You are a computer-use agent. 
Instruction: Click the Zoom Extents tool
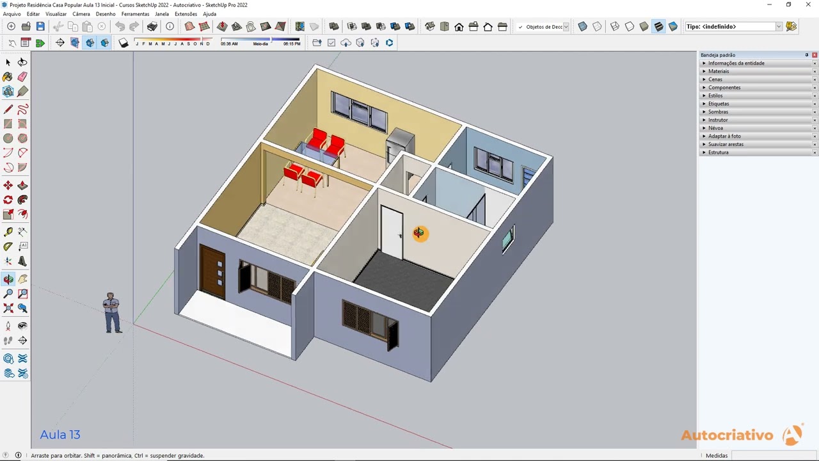click(8, 308)
